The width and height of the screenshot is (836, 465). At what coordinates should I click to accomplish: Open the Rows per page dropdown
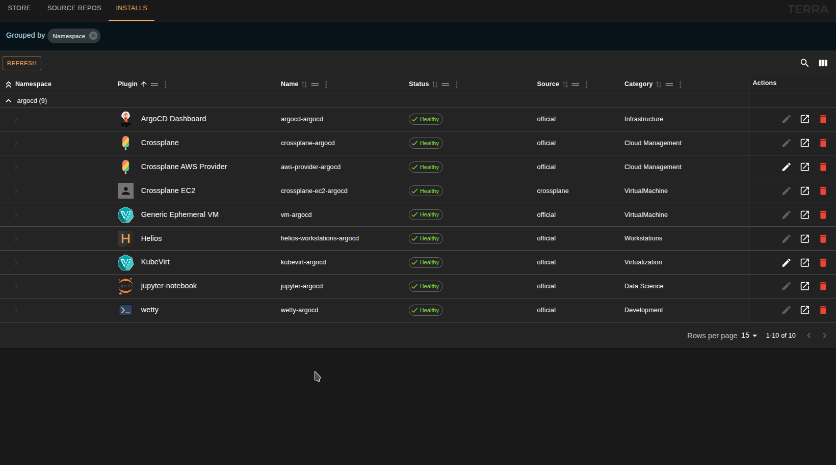pyautogui.click(x=749, y=336)
